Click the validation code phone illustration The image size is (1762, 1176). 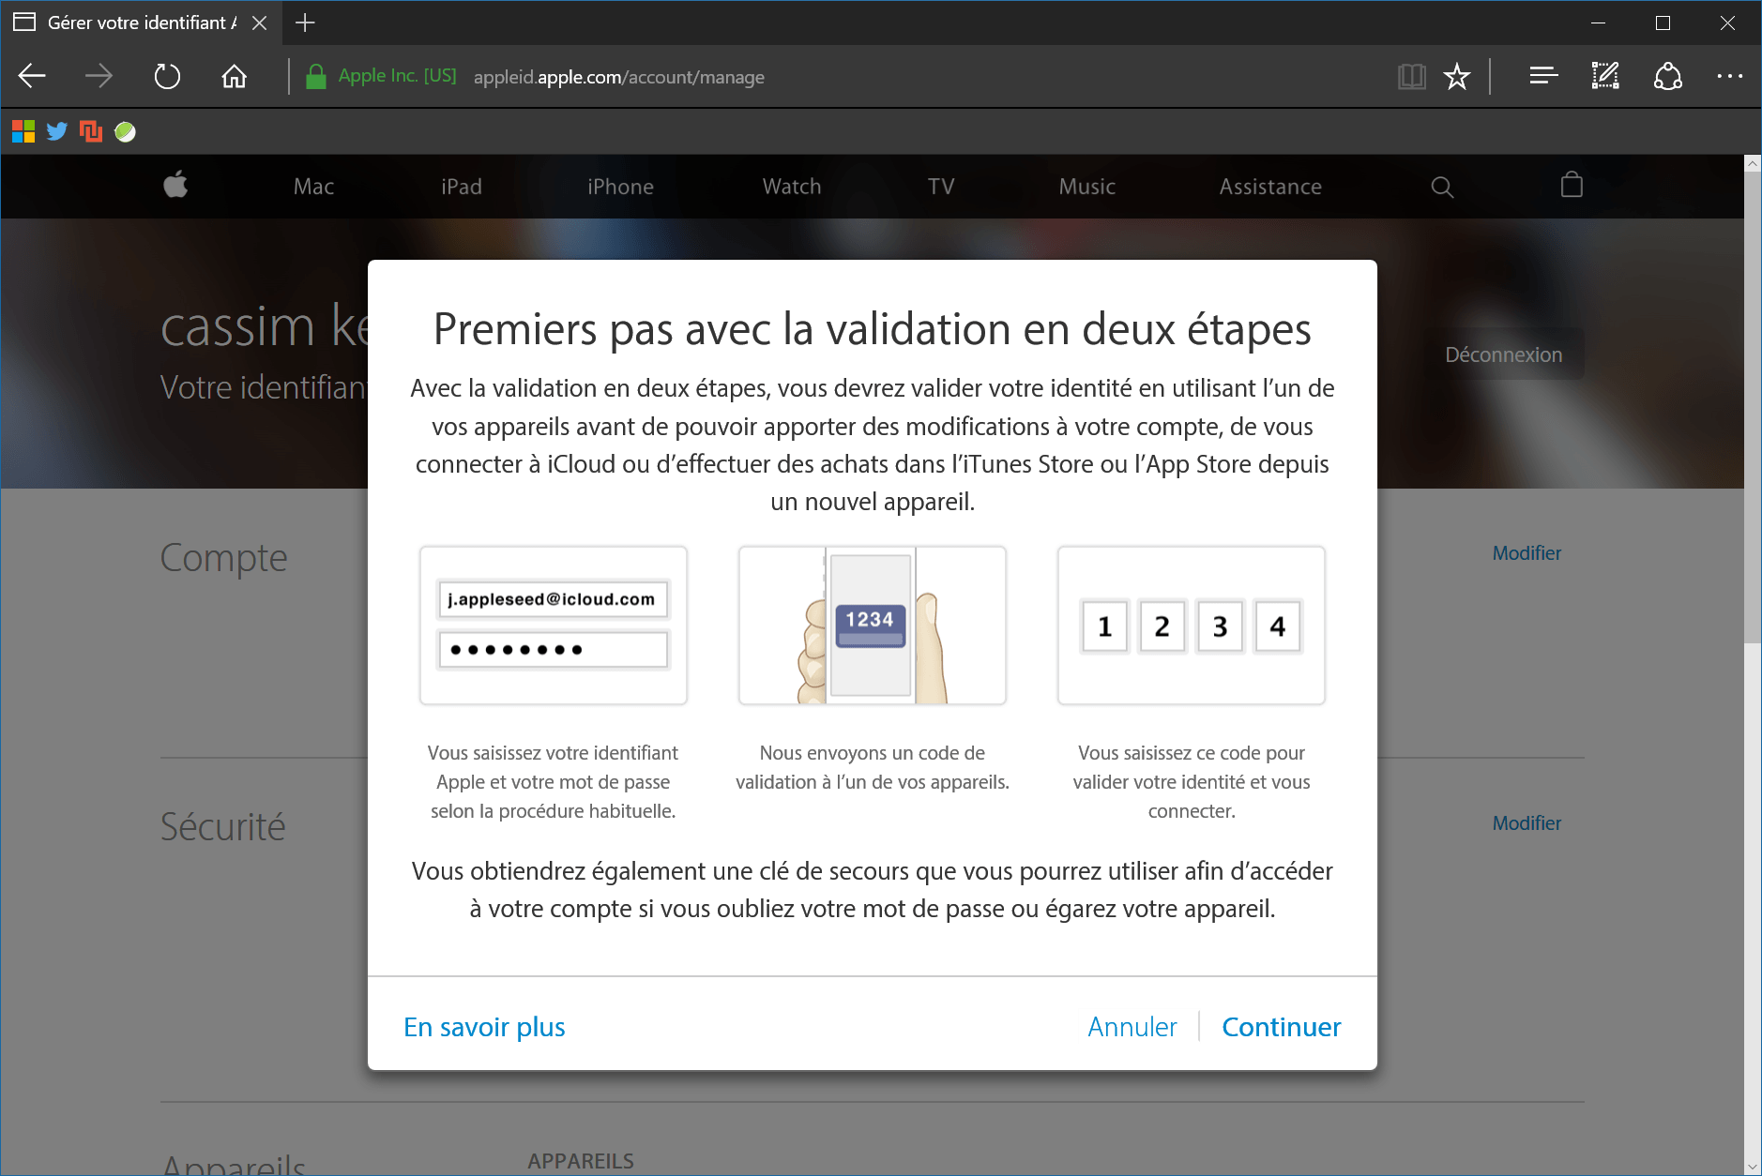(x=872, y=626)
